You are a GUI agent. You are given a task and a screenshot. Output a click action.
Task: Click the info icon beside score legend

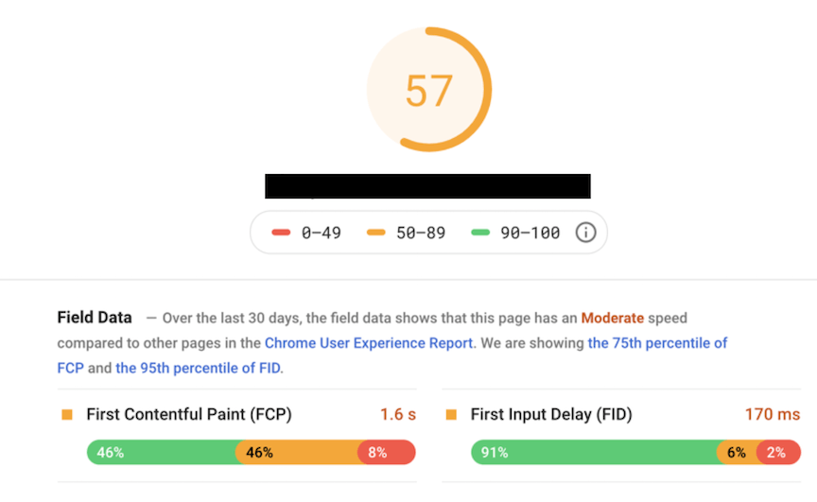tap(586, 233)
